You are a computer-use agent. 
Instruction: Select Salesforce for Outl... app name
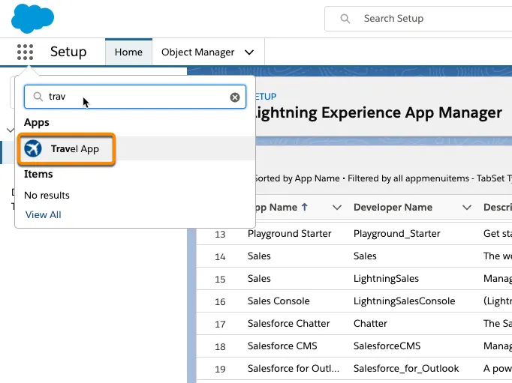[294, 368]
